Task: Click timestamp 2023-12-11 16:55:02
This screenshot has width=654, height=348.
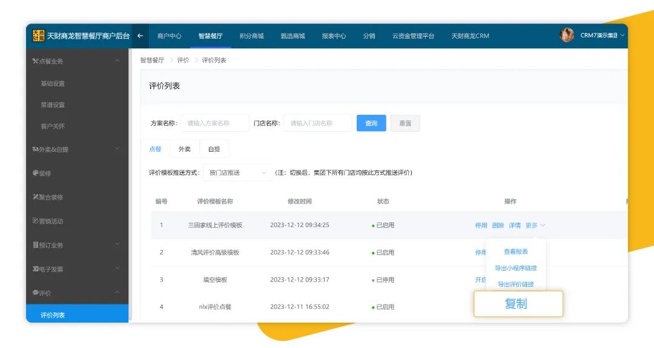Action: [x=300, y=307]
